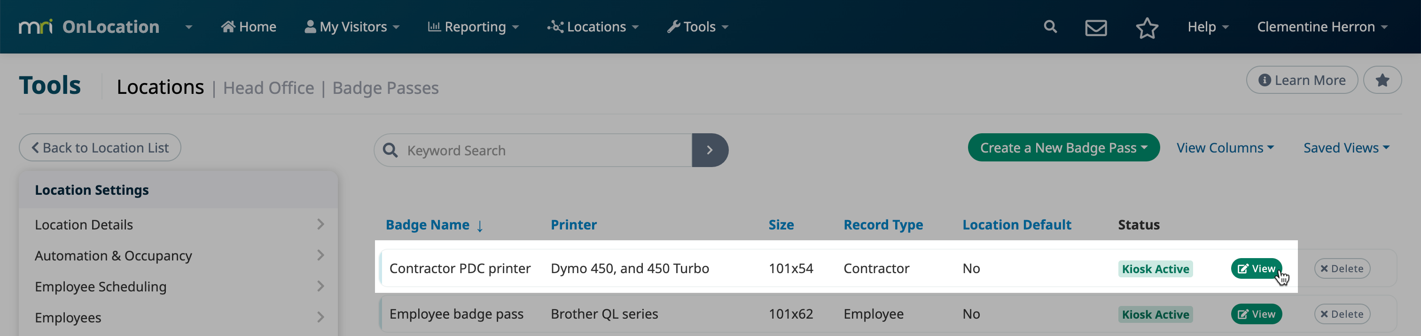Bookmark this page with the star button

(1382, 80)
